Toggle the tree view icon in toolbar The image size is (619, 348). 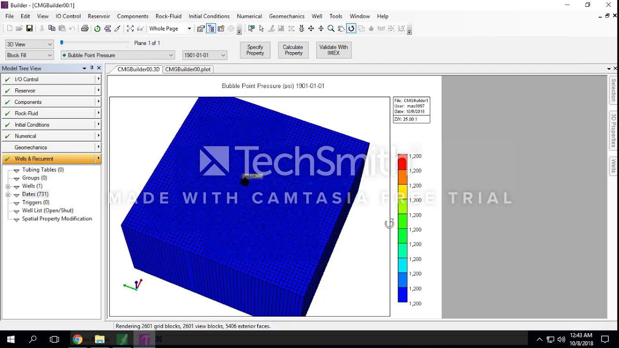click(x=211, y=29)
